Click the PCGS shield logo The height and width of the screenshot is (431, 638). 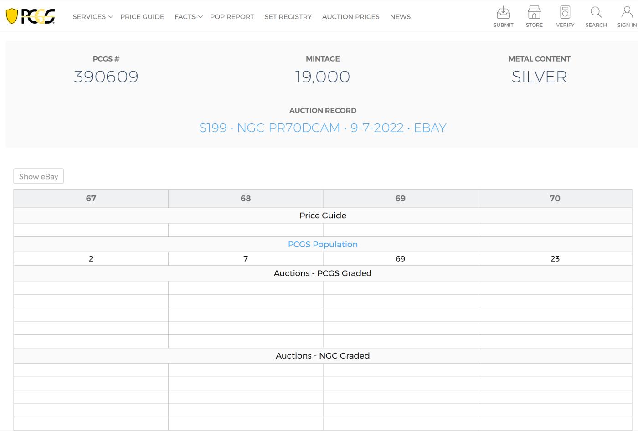tap(30, 16)
